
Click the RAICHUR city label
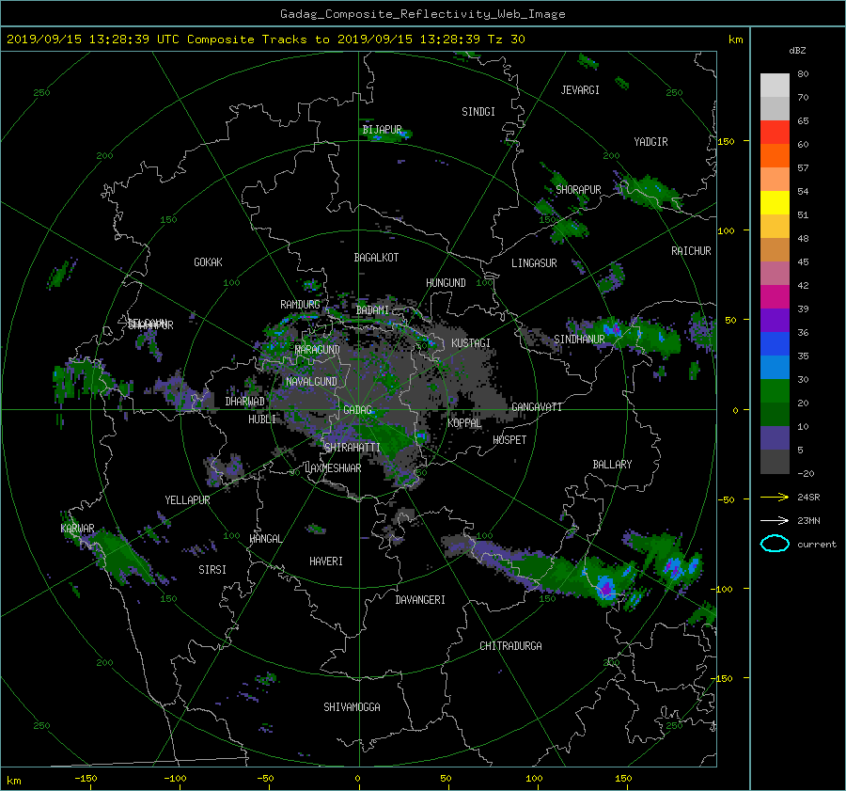point(691,251)
